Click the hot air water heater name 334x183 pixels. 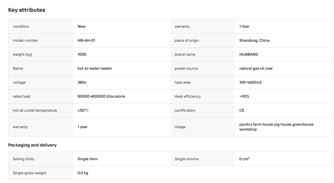[95, 68]
